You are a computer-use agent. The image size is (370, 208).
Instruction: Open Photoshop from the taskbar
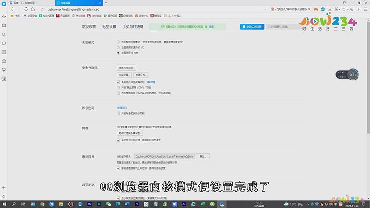(99, 204)
